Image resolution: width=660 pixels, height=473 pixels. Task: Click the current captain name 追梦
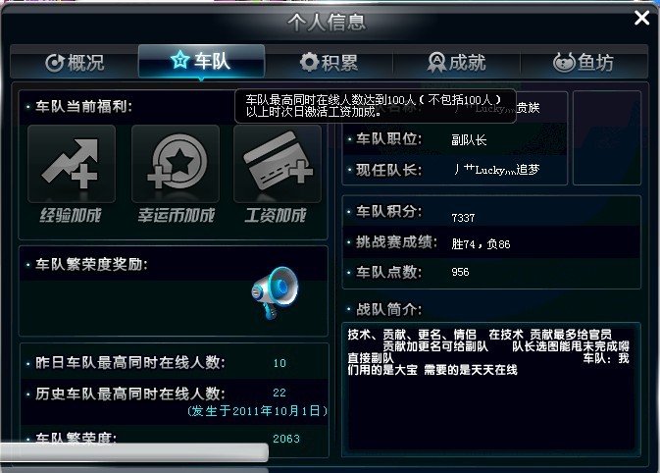pos(496,170)
